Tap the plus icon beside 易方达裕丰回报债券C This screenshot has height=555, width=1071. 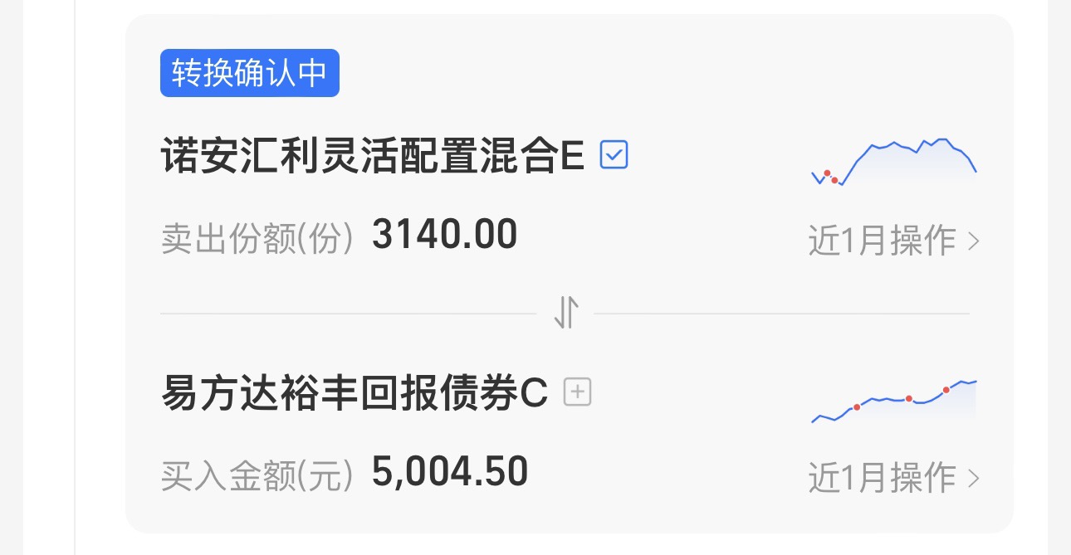point(578,392)
